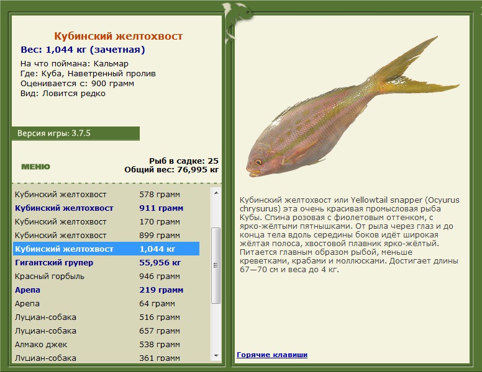Select Кубинский желтохвост 899 грамм row
The width and height of the screenshot is (482, 372).
click(x=106, y=236)
